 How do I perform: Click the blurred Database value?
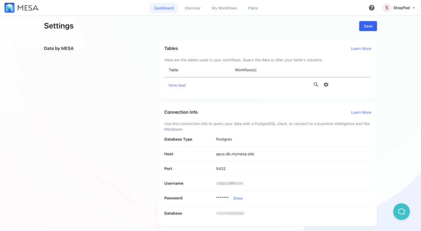(x=230, y=213)
